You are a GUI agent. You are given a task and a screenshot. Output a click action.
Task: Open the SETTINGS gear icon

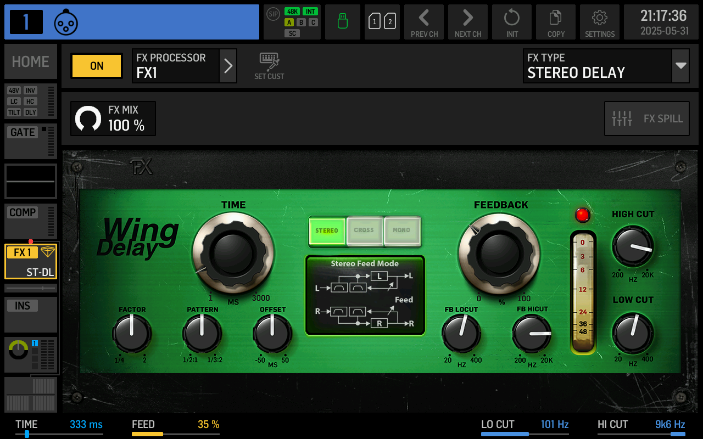tap(599, 22)
